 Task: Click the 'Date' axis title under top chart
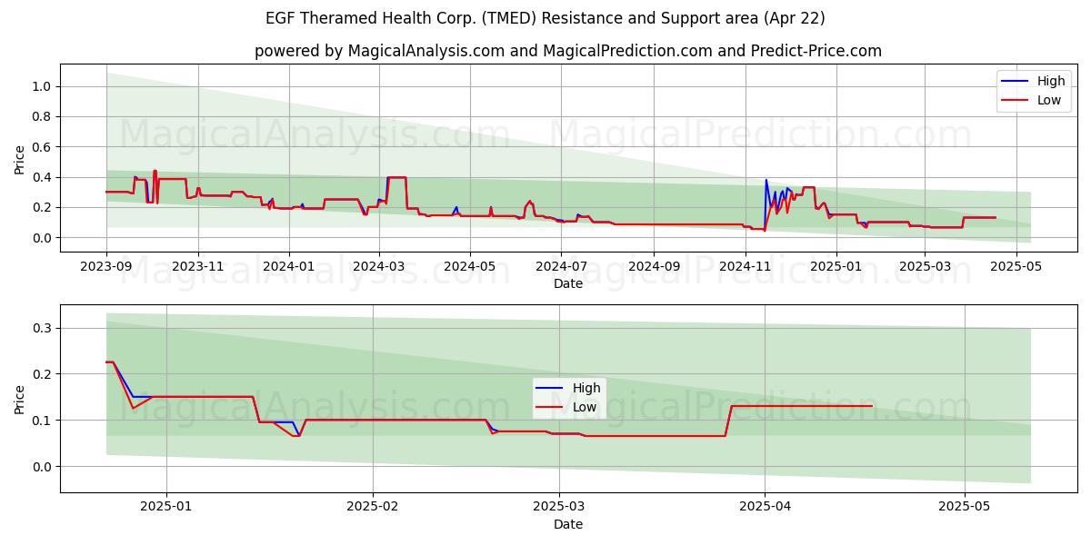(568, 284)
